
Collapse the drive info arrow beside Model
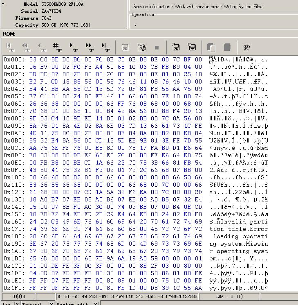coord(3,4)
